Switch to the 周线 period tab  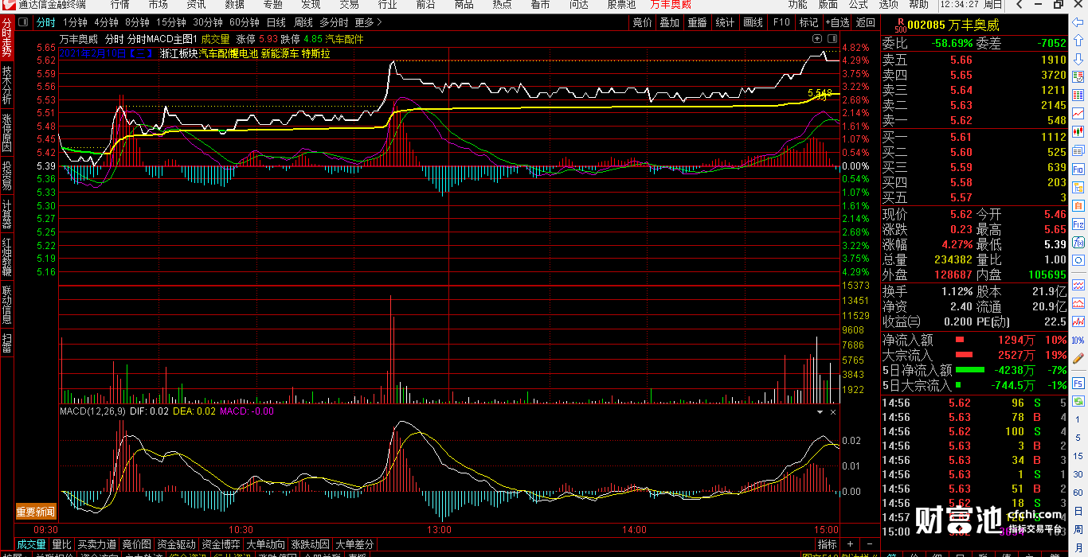coord(303,22)
